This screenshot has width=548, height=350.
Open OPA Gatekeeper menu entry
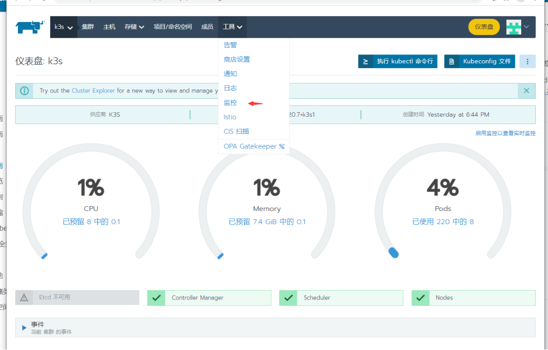tap(254, 146)
